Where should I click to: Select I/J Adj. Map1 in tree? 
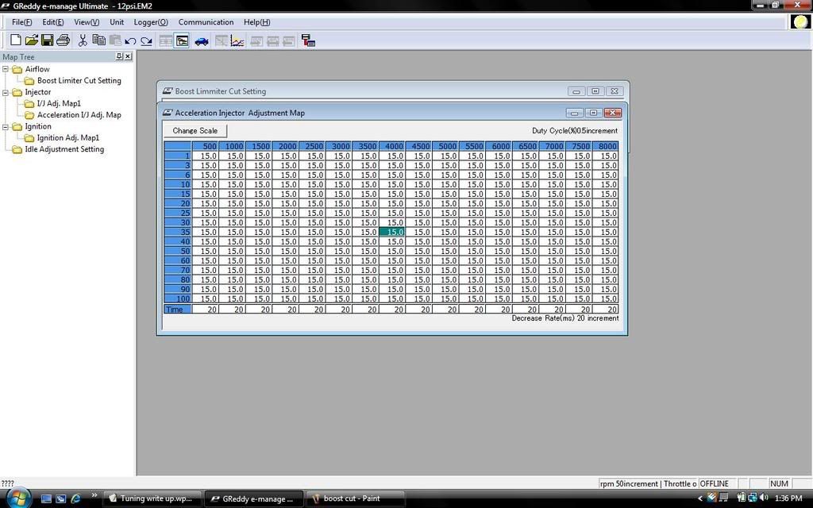click(59, 103)
